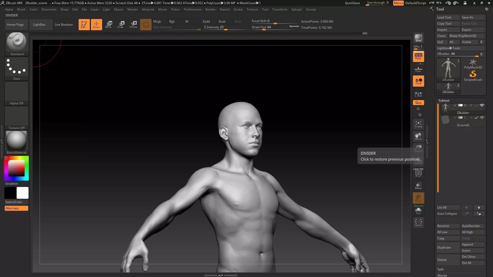493x277 pixels.
Task: Click the Solo mode icon
Action: (418, 211)
